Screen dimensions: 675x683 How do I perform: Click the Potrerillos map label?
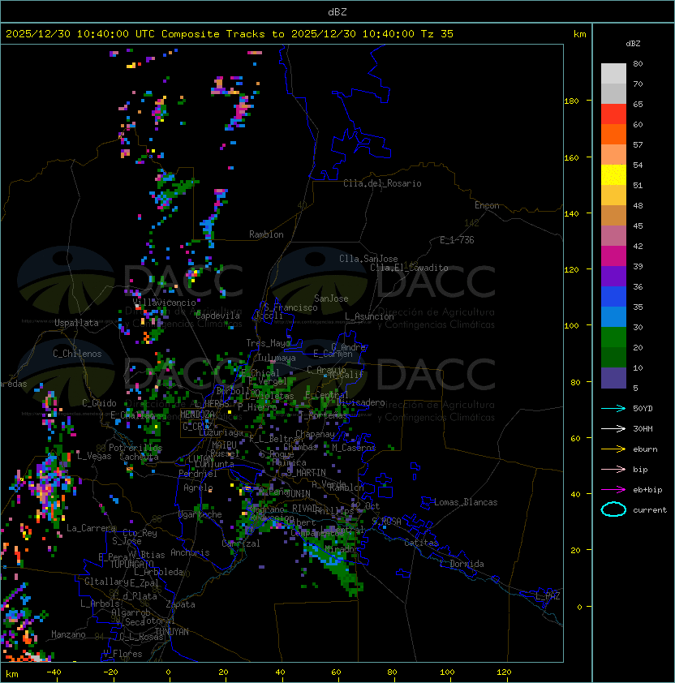(x=135, y=448)
